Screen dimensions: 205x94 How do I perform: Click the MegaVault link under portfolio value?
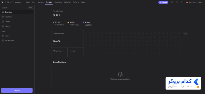click(88, 25)
